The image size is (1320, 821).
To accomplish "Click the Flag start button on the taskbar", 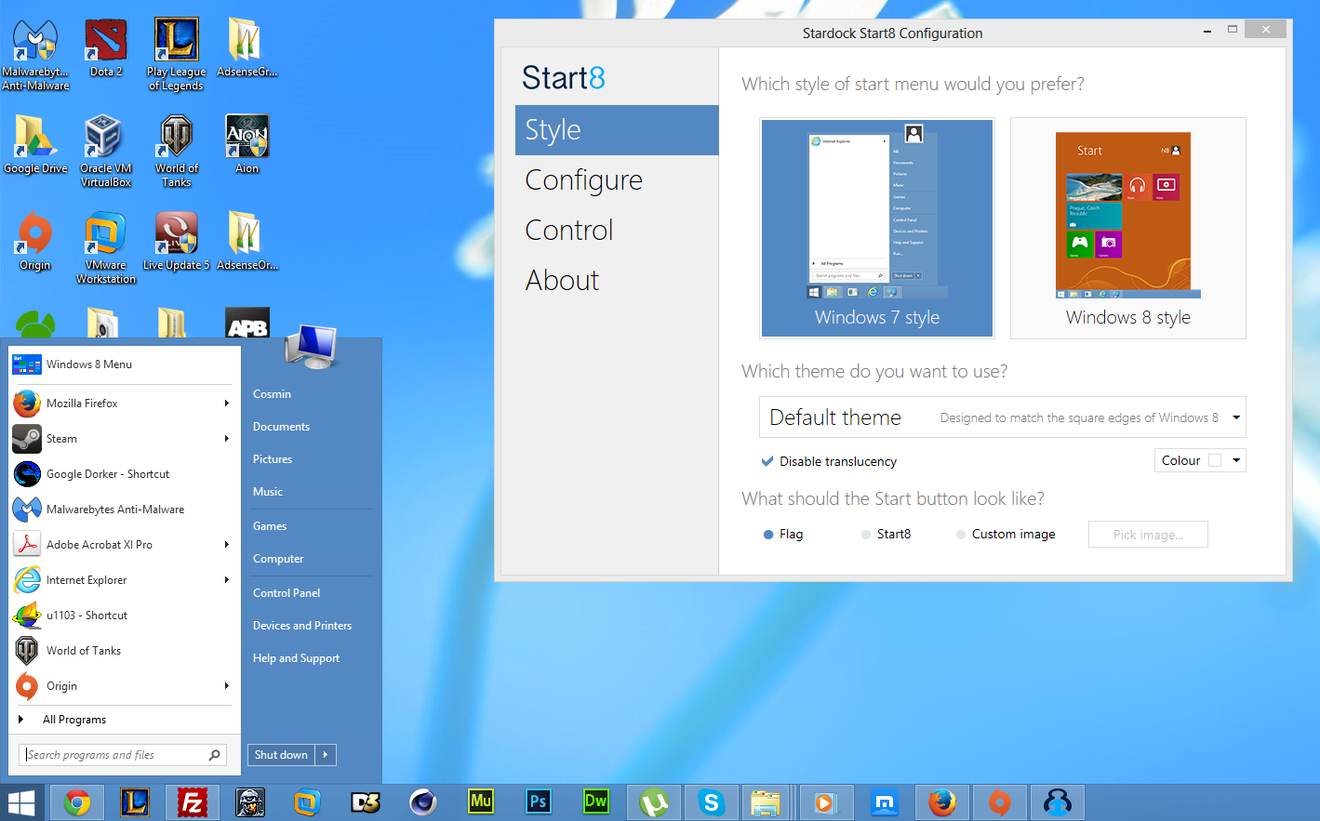I will (21, 802).
